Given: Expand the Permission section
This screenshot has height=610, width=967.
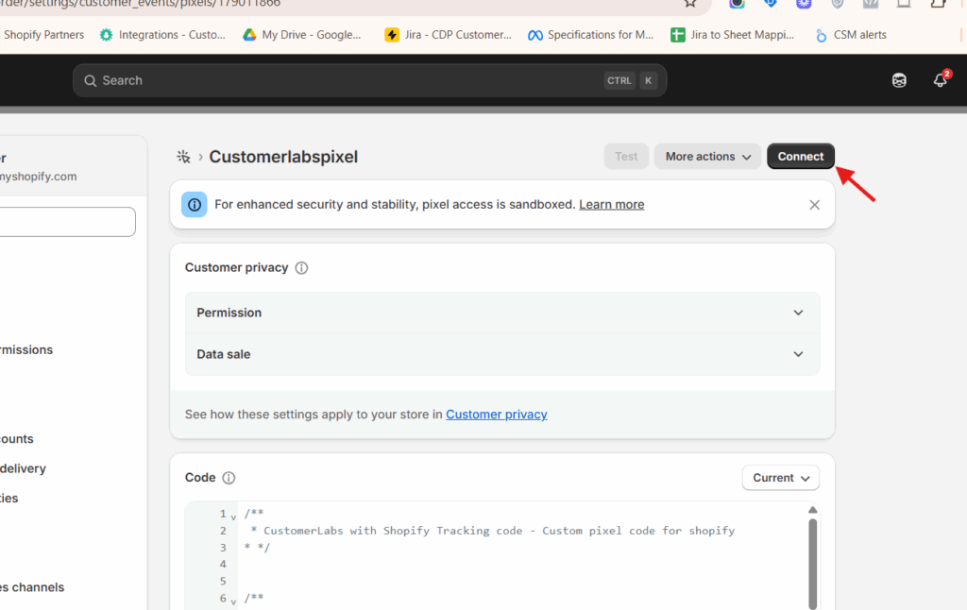Looking at the screenshot, I should click(x=502, y=313).
